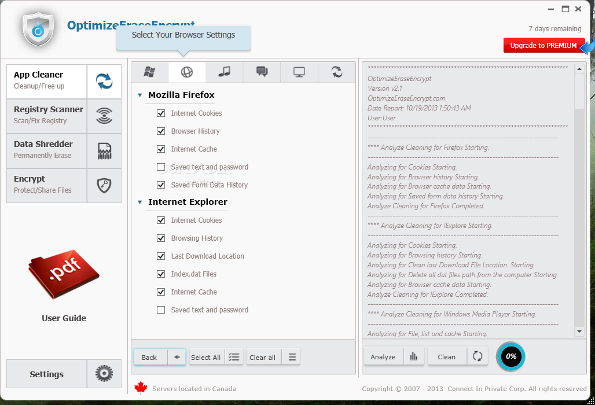Uncheck Saved Form Data History
The width and height of the screenshot is (595, 405).
[161, 185]
